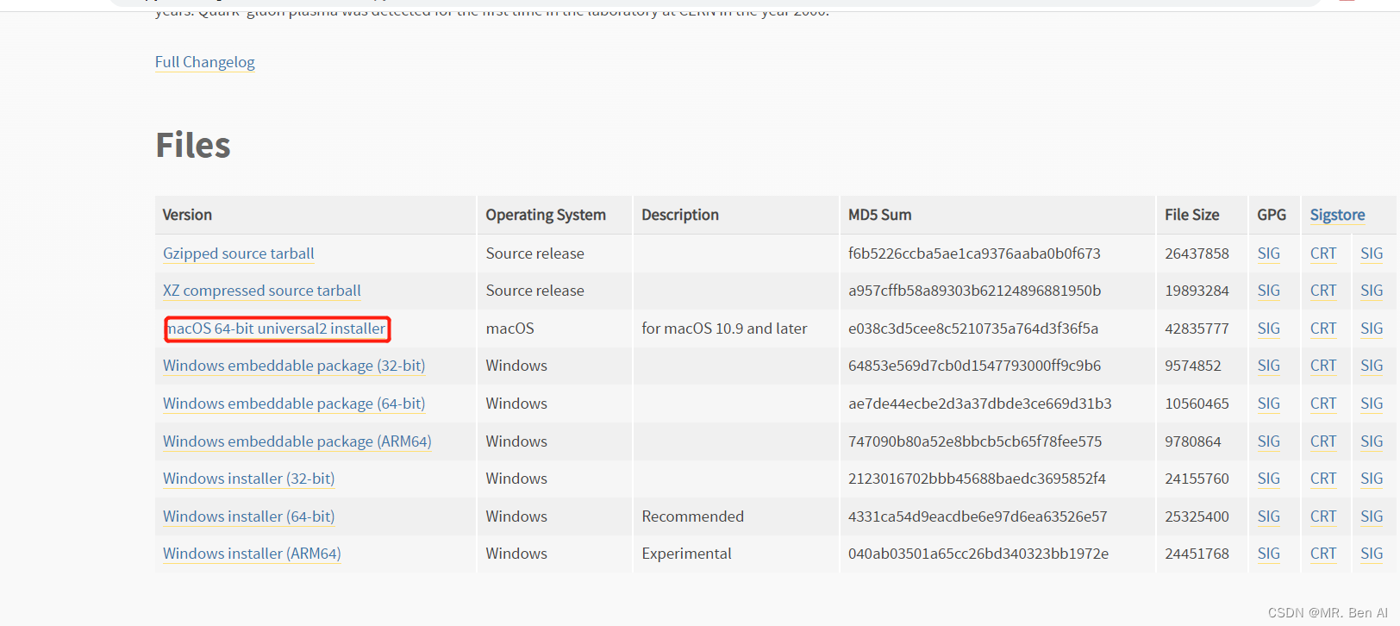Image resolution: width=1400 pixels, height=626 pixels.
Task: Download the Gzipped source tarball
Action: [x=238, y=254]
